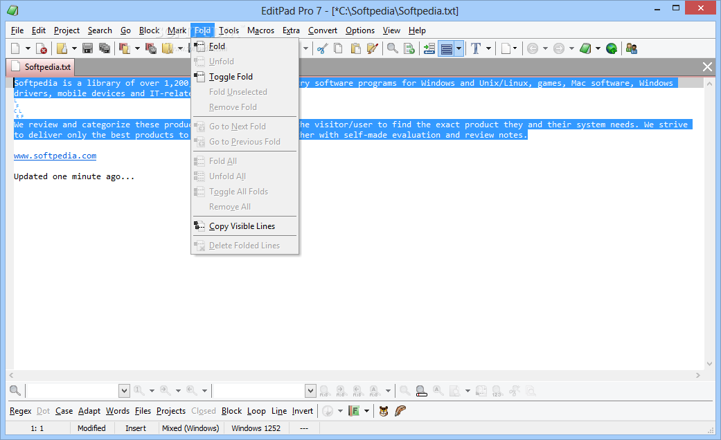Save the file with floppy disk icon
This screenshot has height=440, width=721.
pyautogui.click(x=87, y=48)
